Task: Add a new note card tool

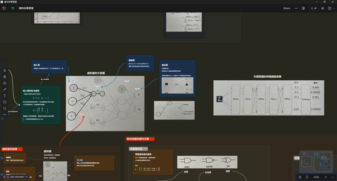Action: [5, 77]
